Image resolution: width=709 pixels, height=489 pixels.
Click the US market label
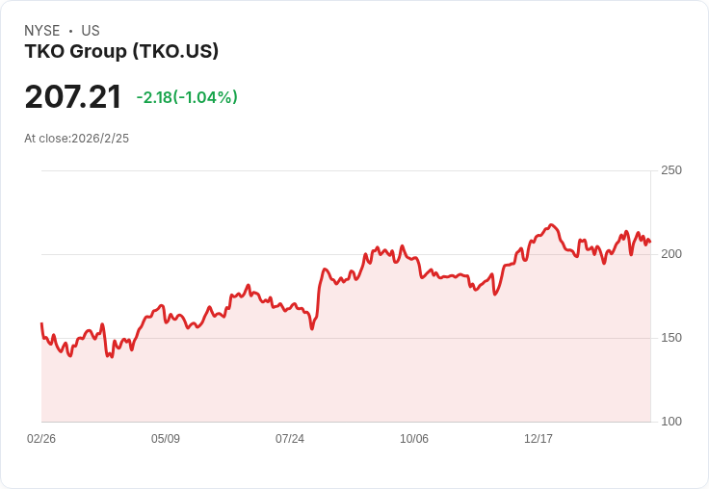pyautogui.click(x=91, y=31)
